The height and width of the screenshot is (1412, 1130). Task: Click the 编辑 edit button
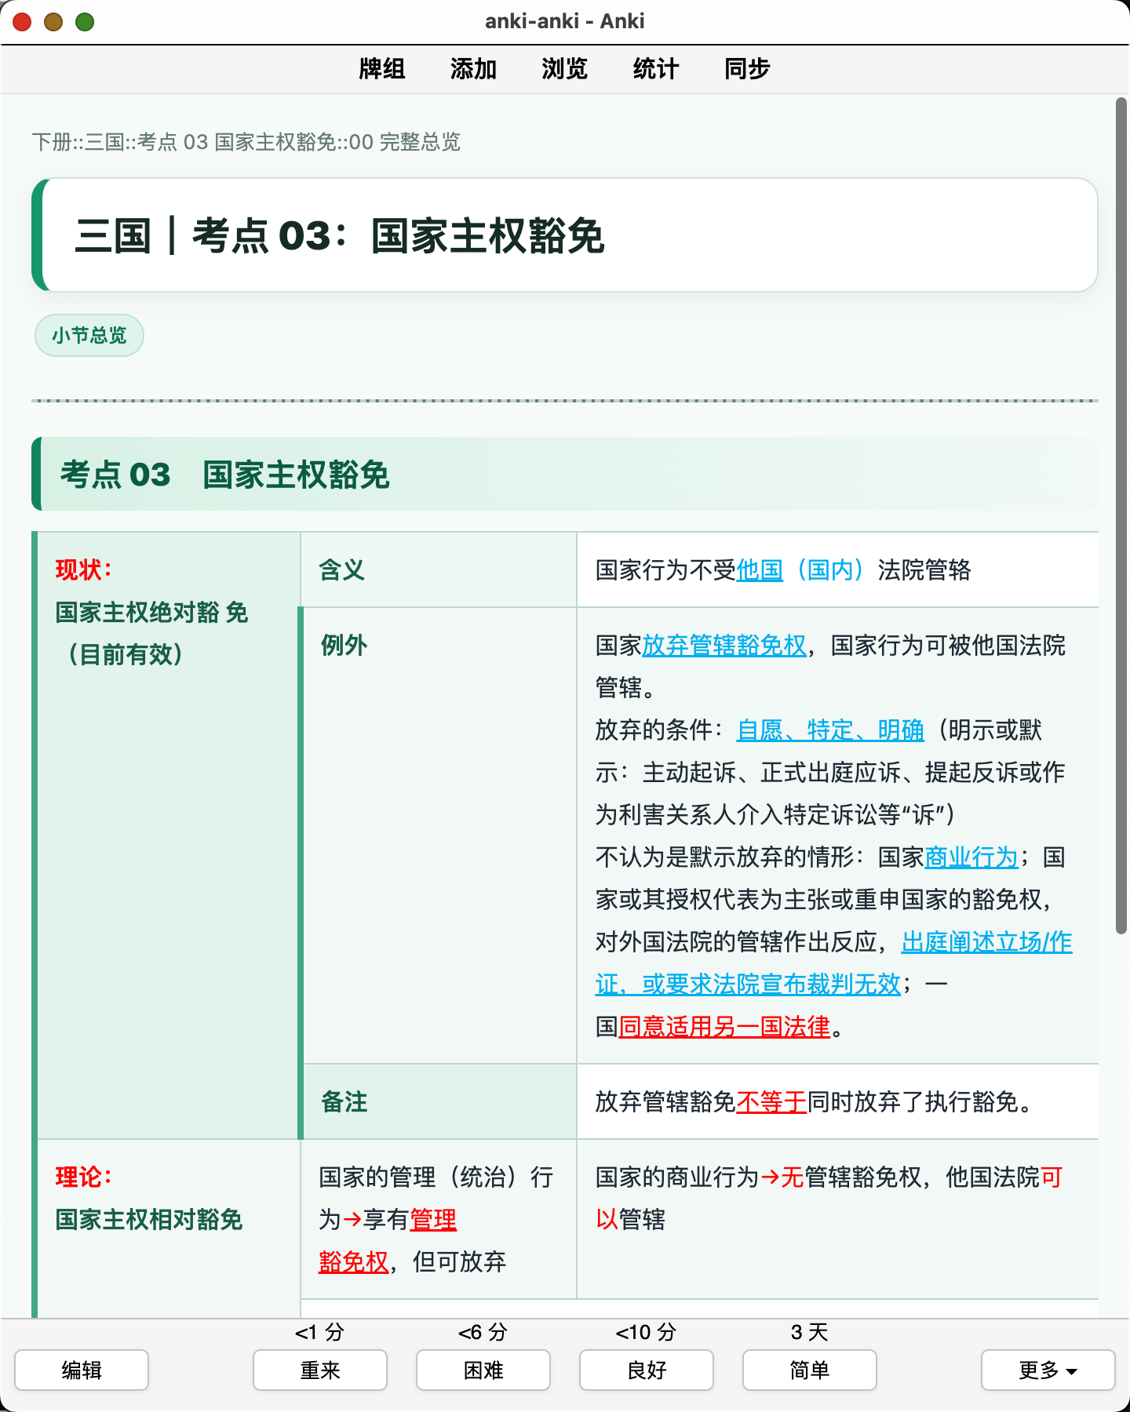(x=82, y=1370)
